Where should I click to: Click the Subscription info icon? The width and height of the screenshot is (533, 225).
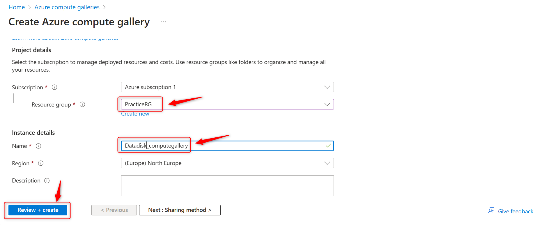[54, 87]
